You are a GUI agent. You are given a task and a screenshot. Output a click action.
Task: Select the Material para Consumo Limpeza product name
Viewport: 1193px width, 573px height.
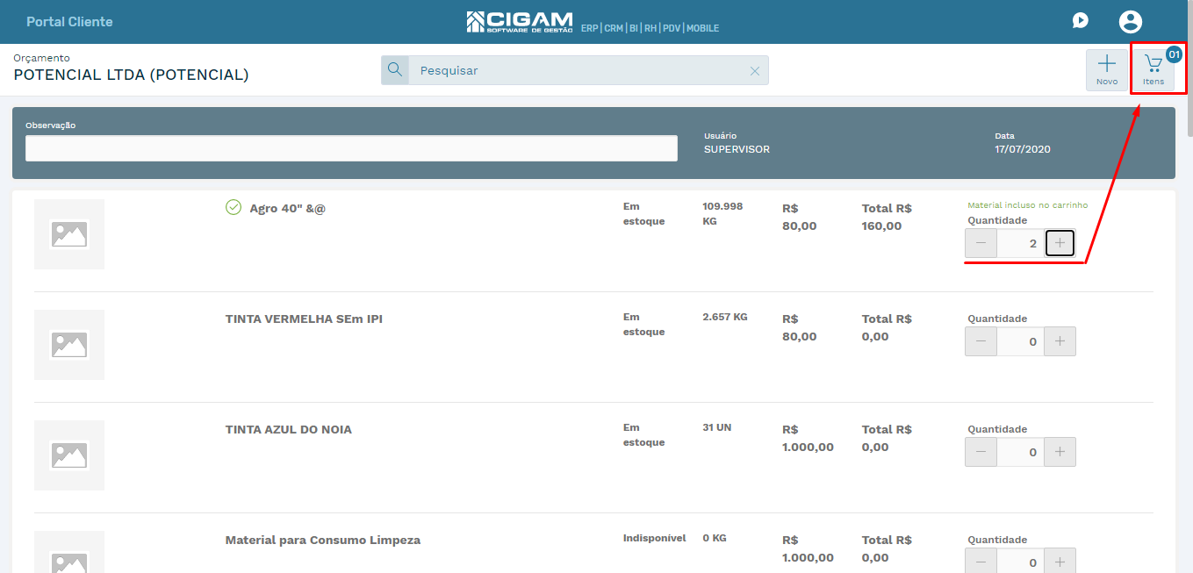323,540
